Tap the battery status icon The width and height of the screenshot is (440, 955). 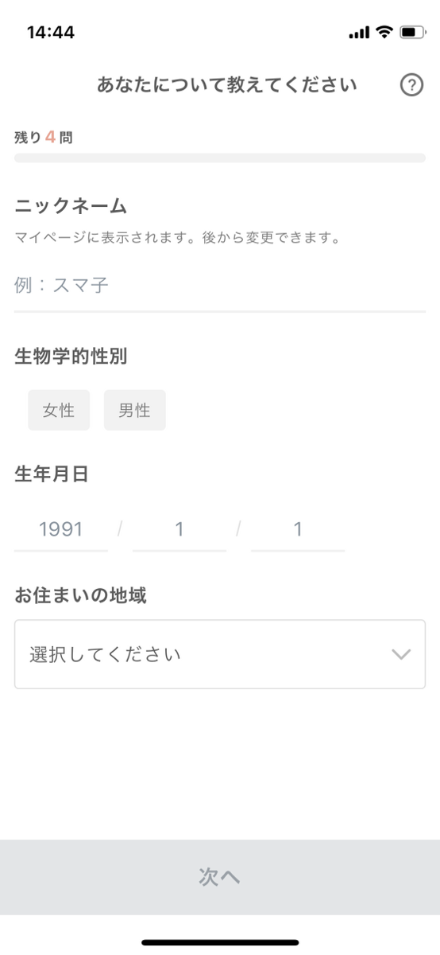413,33
